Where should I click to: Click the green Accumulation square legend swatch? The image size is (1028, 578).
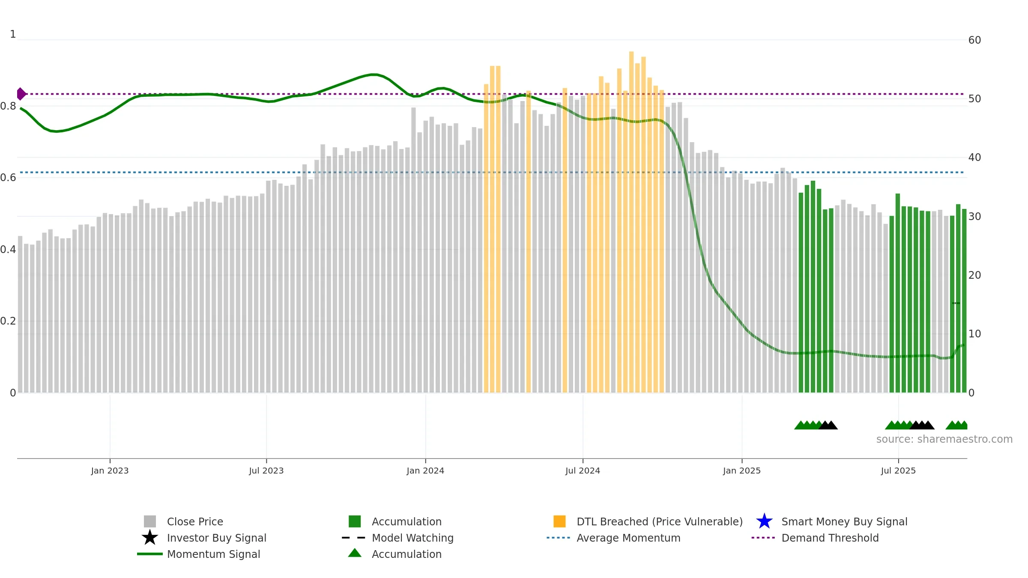pos(355,521)
